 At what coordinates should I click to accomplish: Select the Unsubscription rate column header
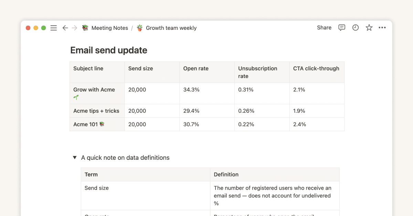click(x=257, y=72)
